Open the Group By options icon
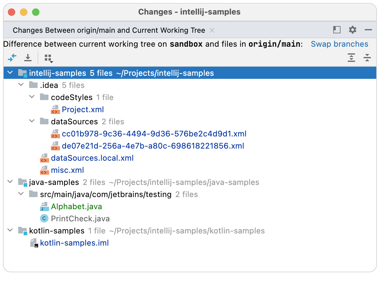Image resolution: width=389 pixels, height=285 pixels. 48,58
